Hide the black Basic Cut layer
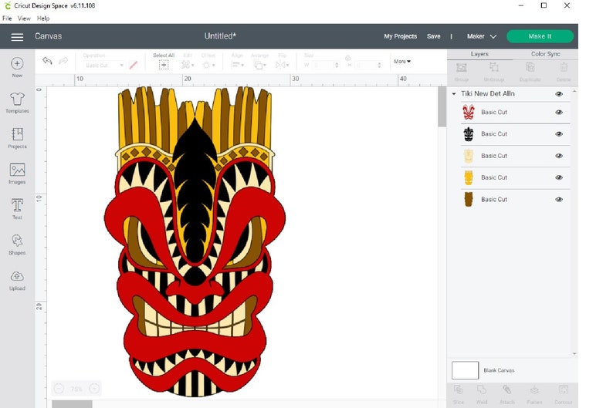 (559, 134)
